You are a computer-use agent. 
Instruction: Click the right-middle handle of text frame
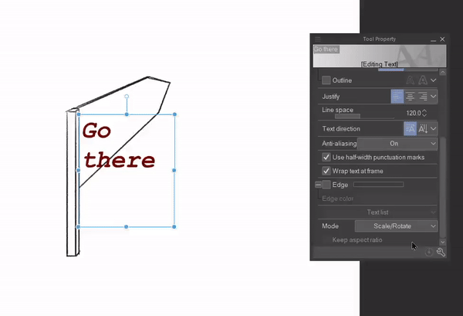pyautogui.click(x=174, y=170)
